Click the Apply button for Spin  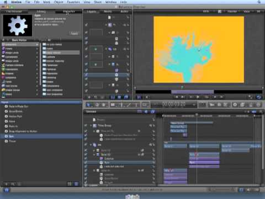pyautogui.click(x=74, y=33)
